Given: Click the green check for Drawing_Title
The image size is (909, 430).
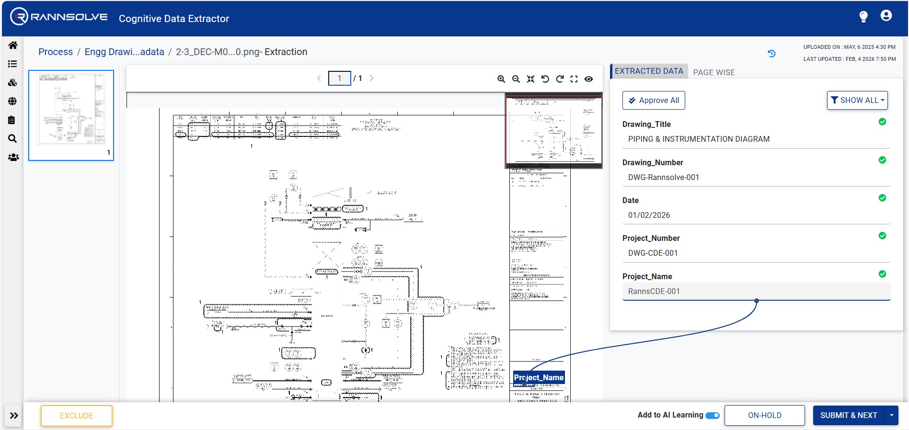Looking at the screenshot, I should click(882, 122).
